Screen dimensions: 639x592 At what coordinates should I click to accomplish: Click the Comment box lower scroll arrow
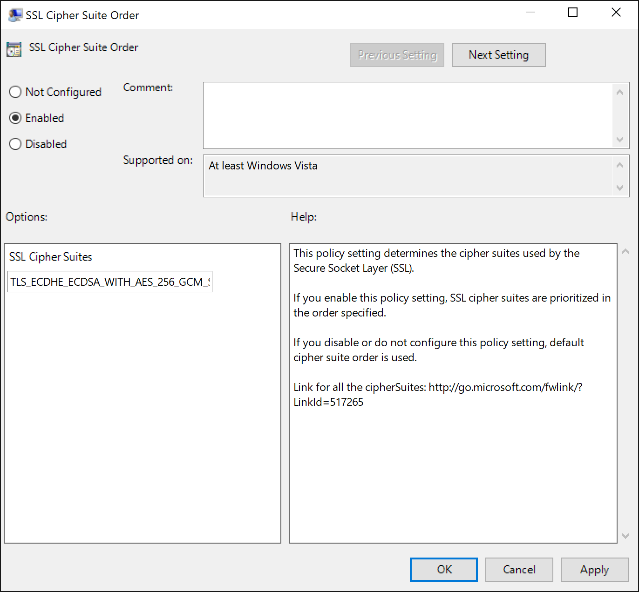619,140
